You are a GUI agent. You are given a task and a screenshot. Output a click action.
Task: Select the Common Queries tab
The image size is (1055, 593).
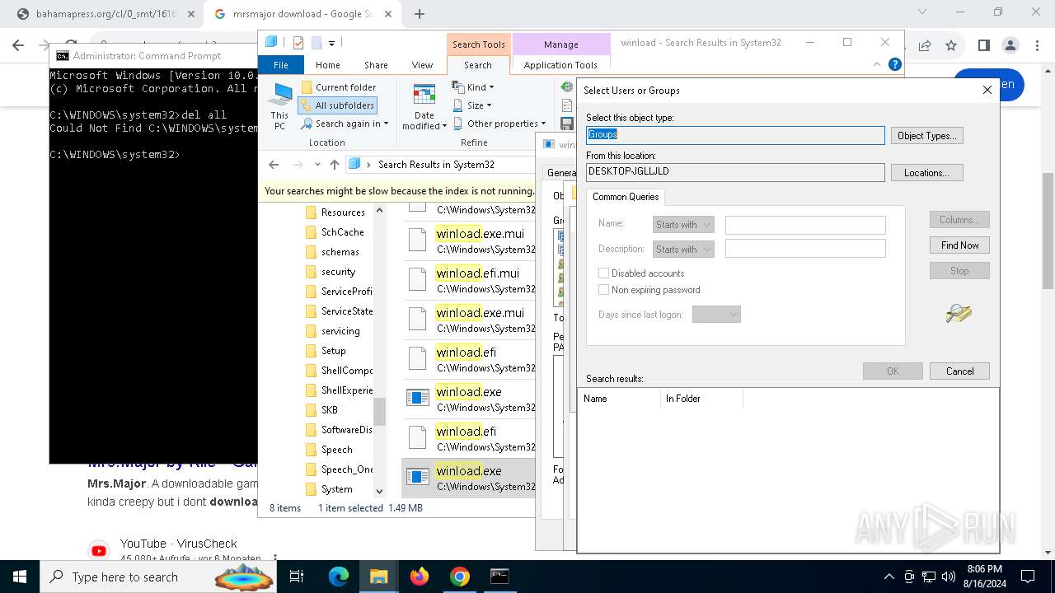tap(626, 197)
